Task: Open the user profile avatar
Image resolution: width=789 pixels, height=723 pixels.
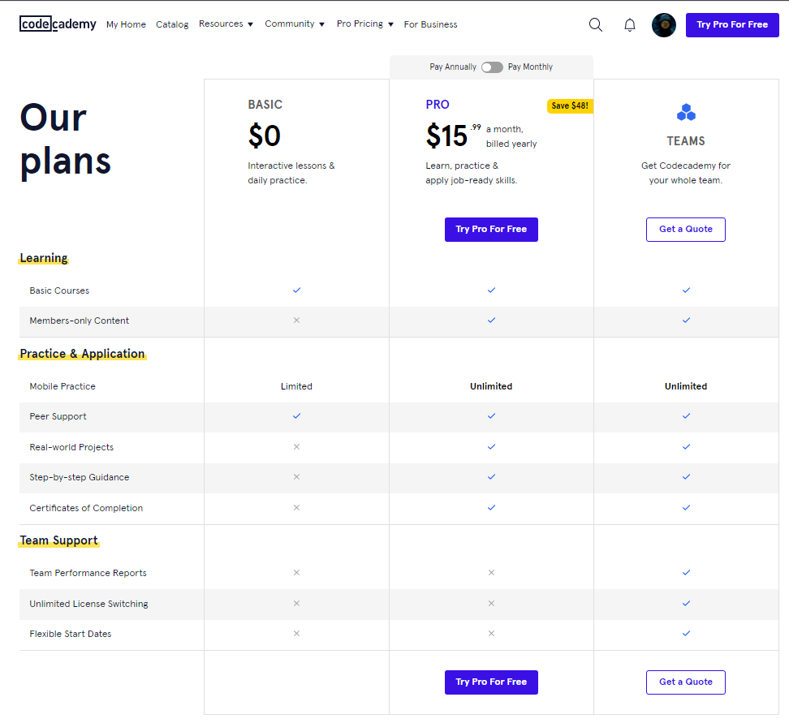Action: [664, 25]
